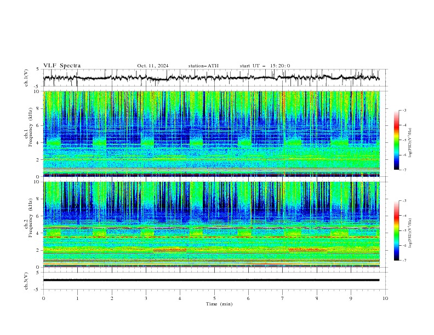This screenshot has height=335, width=434.
Task: Click the ch.1 spectrogram panel
Action: click(x=212, y=134)
